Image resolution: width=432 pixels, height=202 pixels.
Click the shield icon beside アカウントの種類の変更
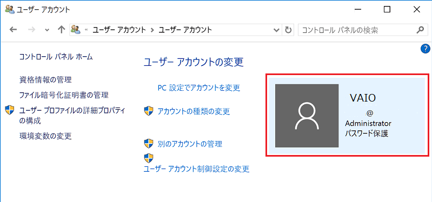(149, 111)
